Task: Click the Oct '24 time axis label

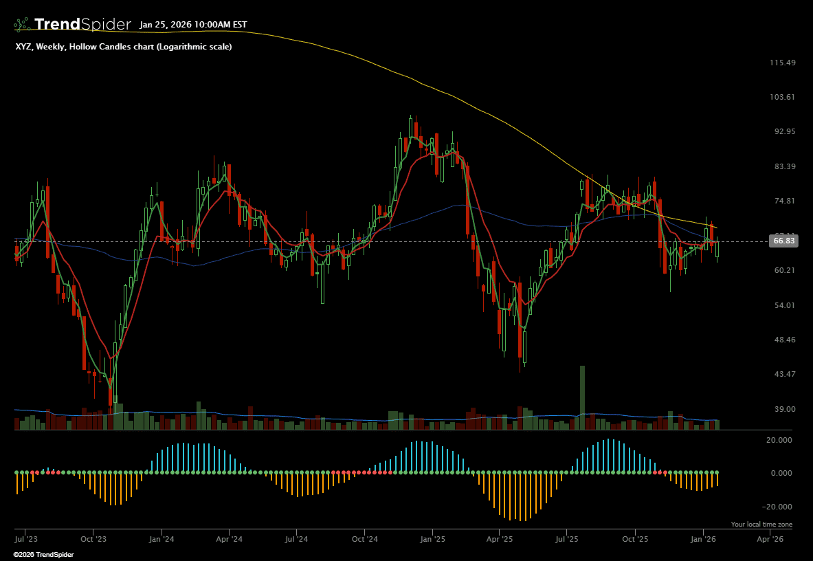Action: pos(364,540)
